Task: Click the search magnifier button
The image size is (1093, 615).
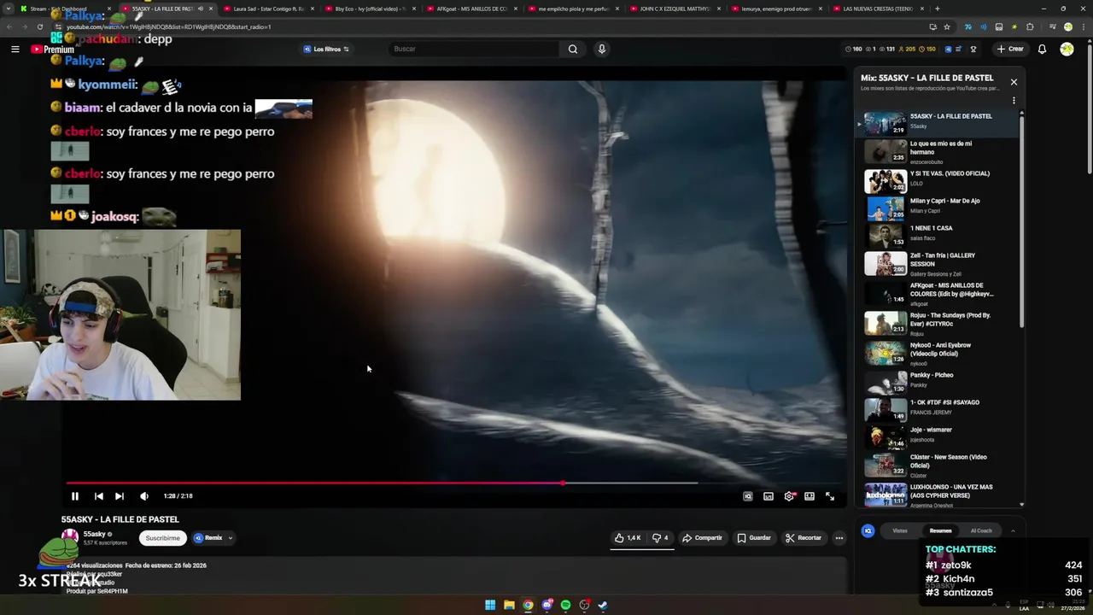Action: pos(573,49)
